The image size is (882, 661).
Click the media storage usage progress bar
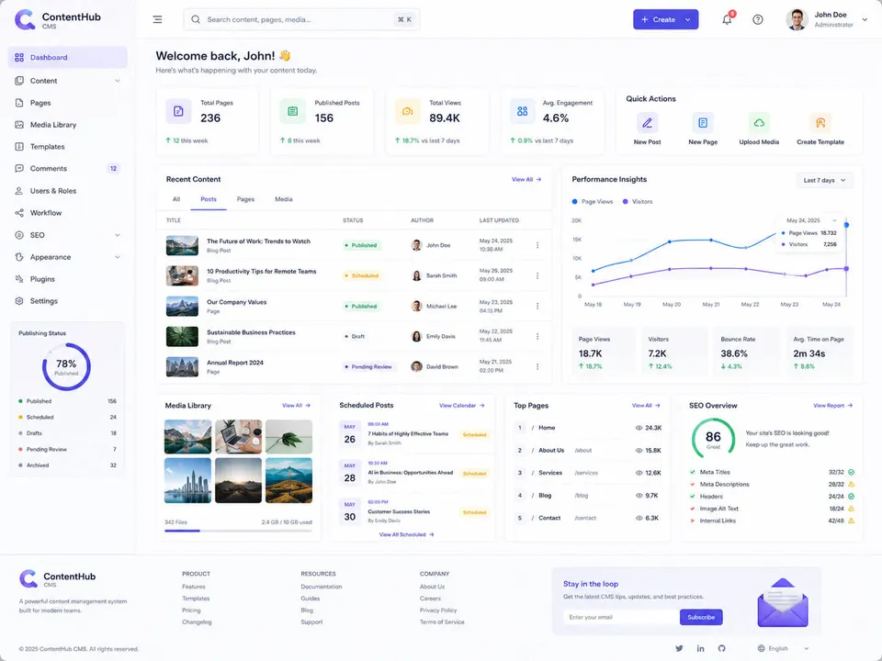click(x=238, y=531)
